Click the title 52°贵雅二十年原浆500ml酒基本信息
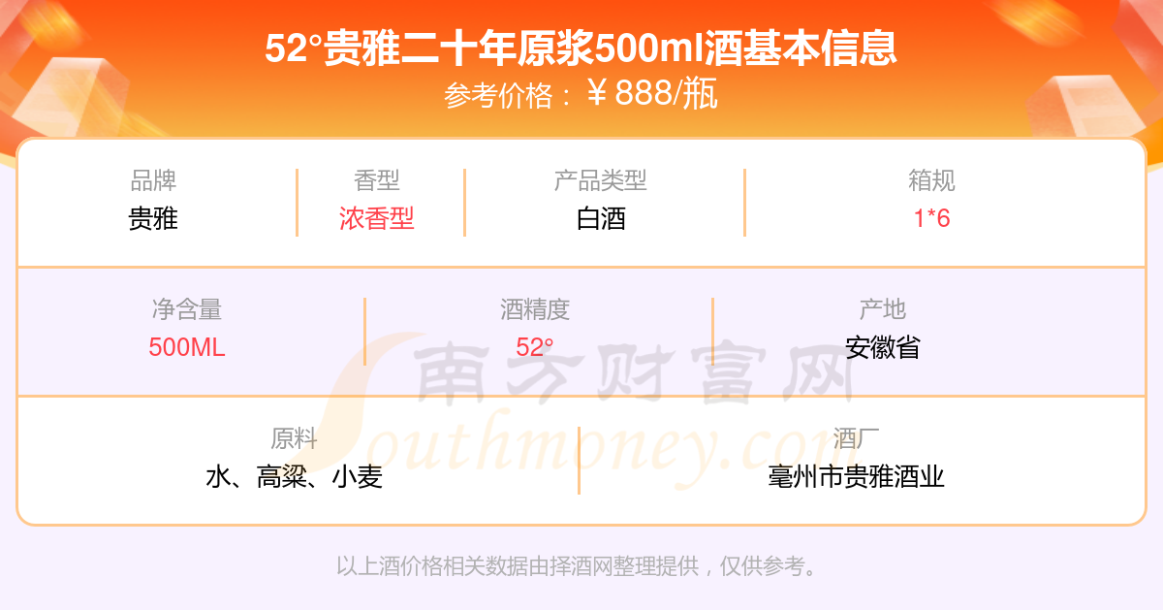This screenshot has width=1163, height=610. pos(581,48)
